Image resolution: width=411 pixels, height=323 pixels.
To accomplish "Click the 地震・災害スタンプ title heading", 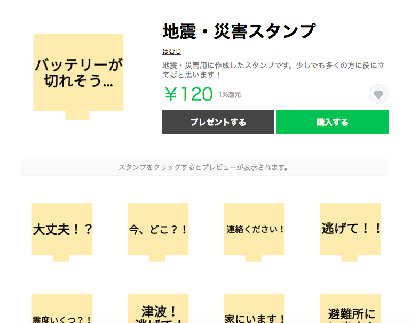I will point(239,32).
